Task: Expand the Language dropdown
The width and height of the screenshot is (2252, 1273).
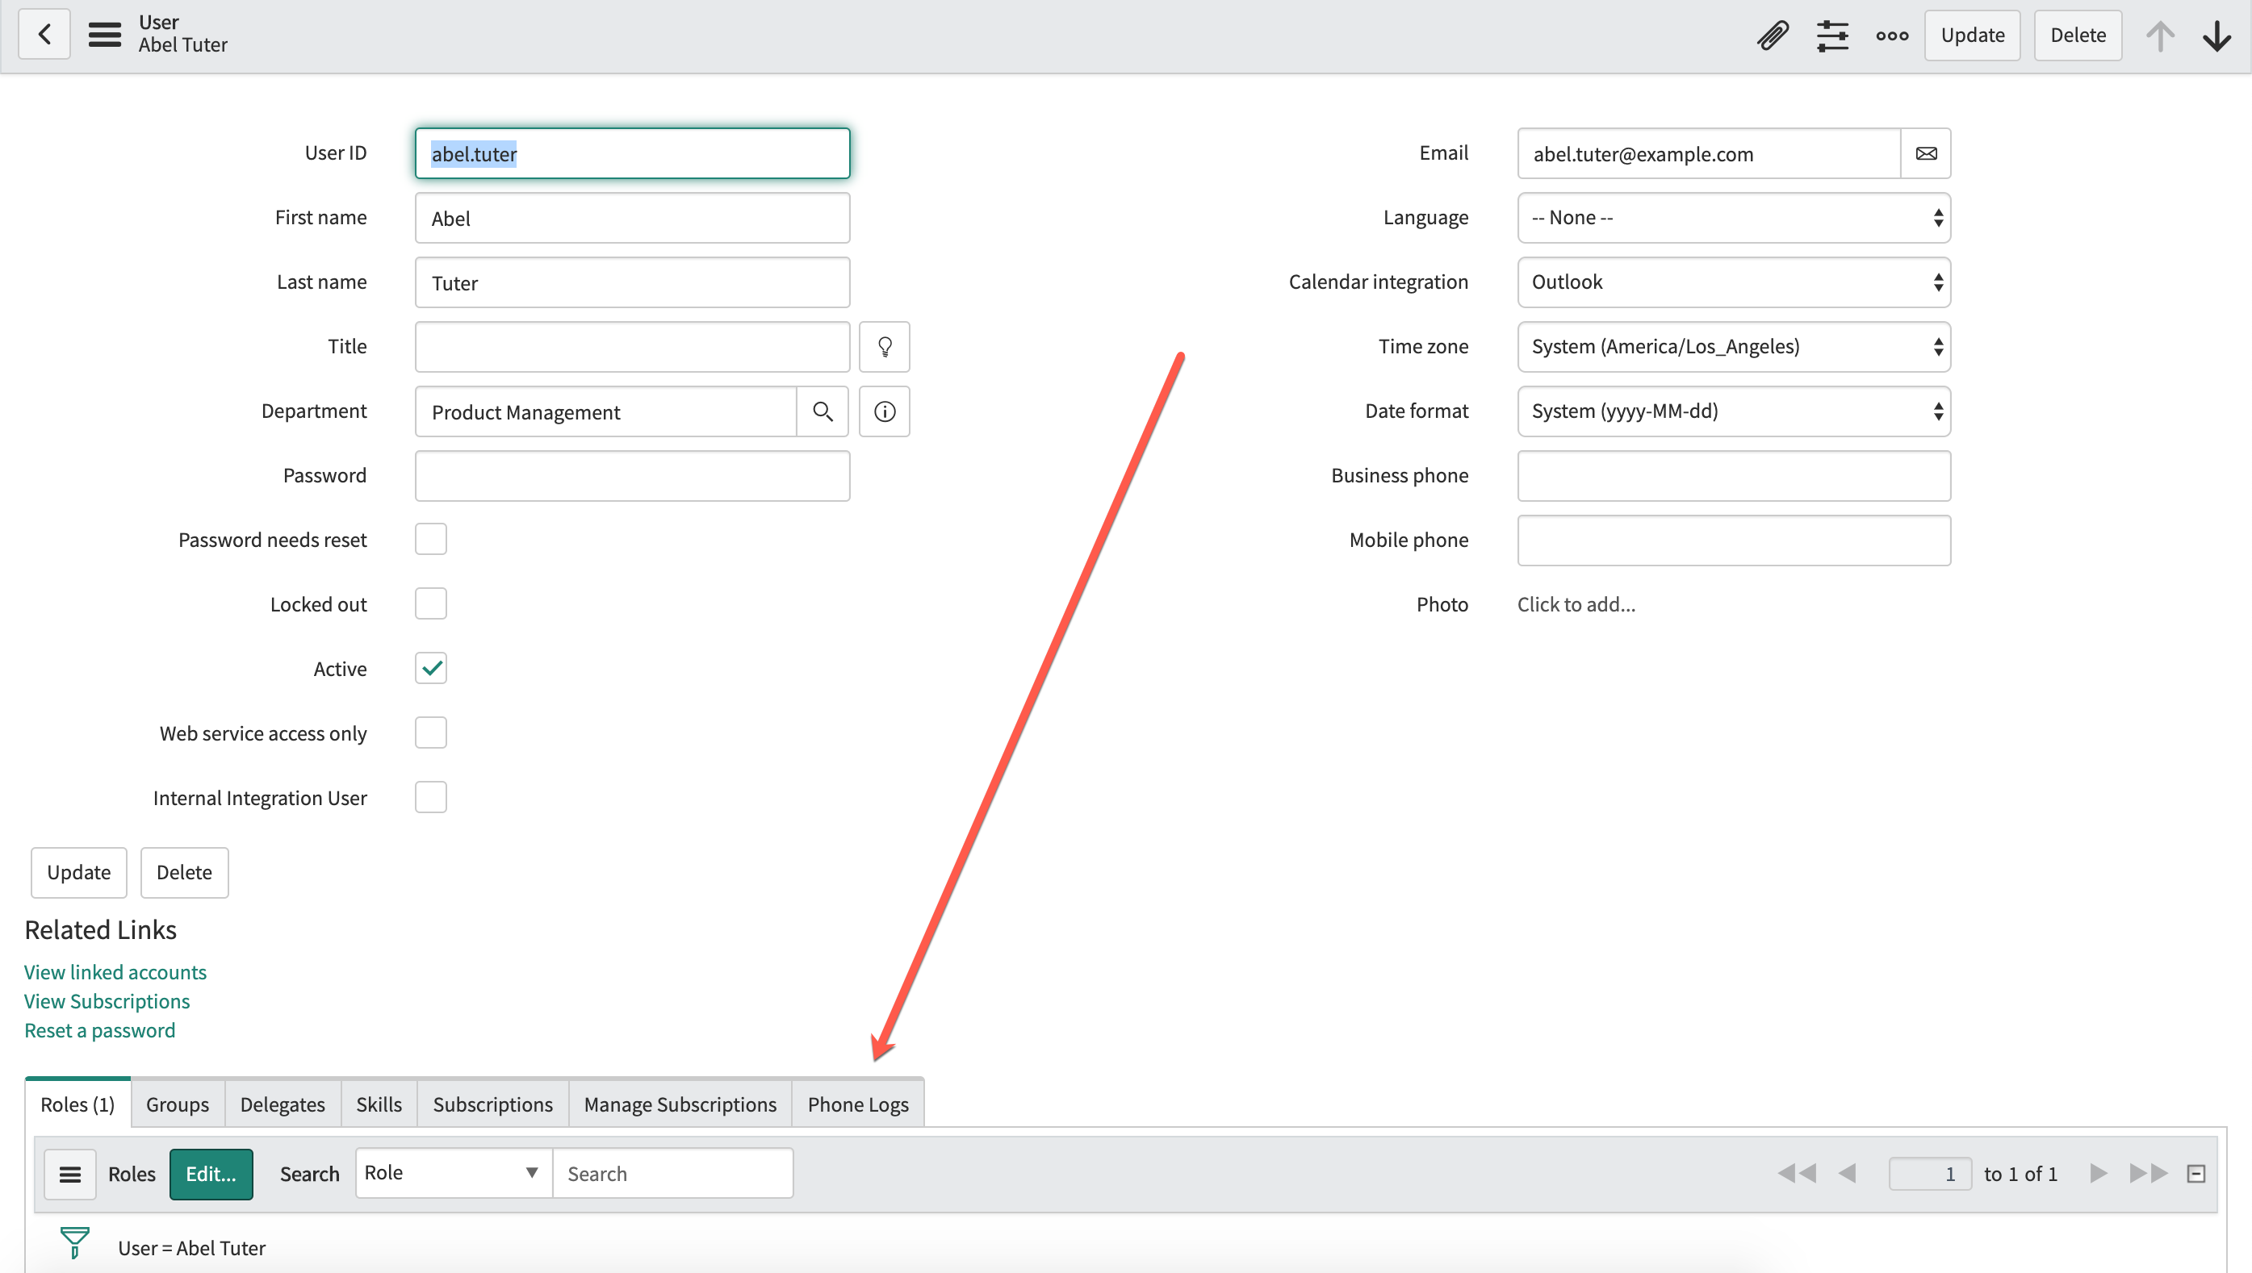Action: (x=1734, y=216)
